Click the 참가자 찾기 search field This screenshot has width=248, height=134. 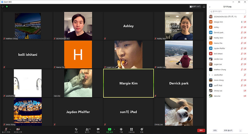click(x=228, y=12)
